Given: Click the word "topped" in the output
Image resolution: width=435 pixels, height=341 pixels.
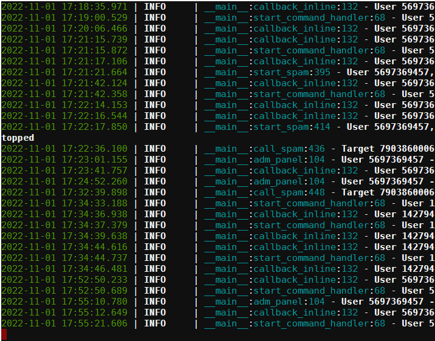Looking at the screenshot, I should [18, 138].
